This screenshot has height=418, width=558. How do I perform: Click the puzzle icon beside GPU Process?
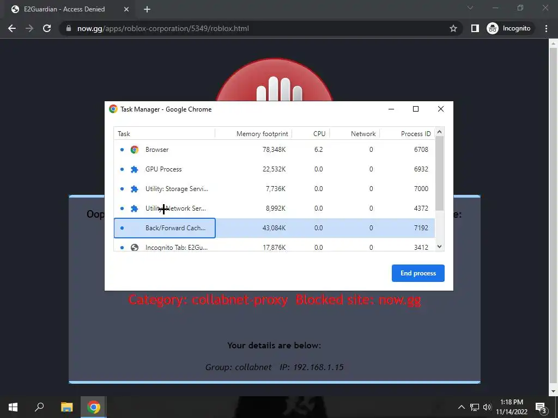coord(134,169)
